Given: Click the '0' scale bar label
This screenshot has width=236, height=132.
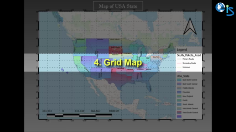Looking at the screenshot, I should [63, 111].
